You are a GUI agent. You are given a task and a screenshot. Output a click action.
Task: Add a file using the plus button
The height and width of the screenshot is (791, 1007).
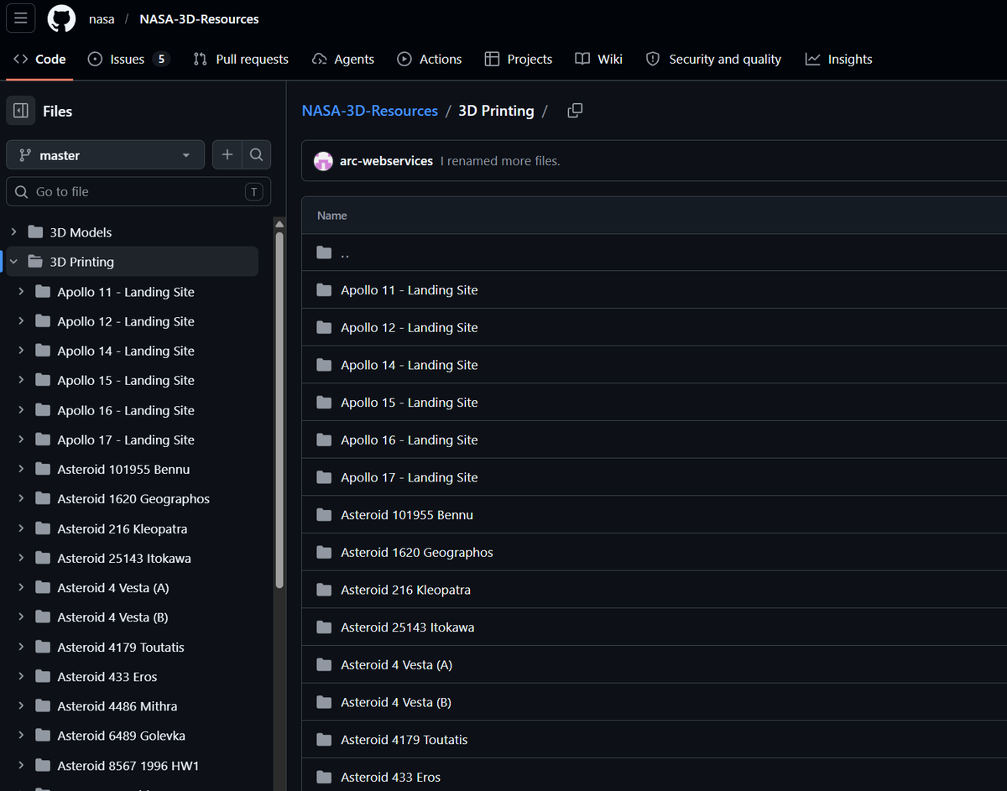[227, 155]
